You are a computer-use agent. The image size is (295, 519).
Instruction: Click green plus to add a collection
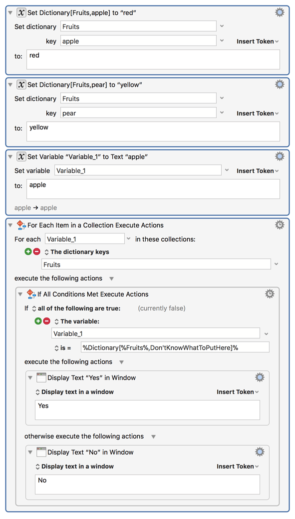(x=28, y=251)
